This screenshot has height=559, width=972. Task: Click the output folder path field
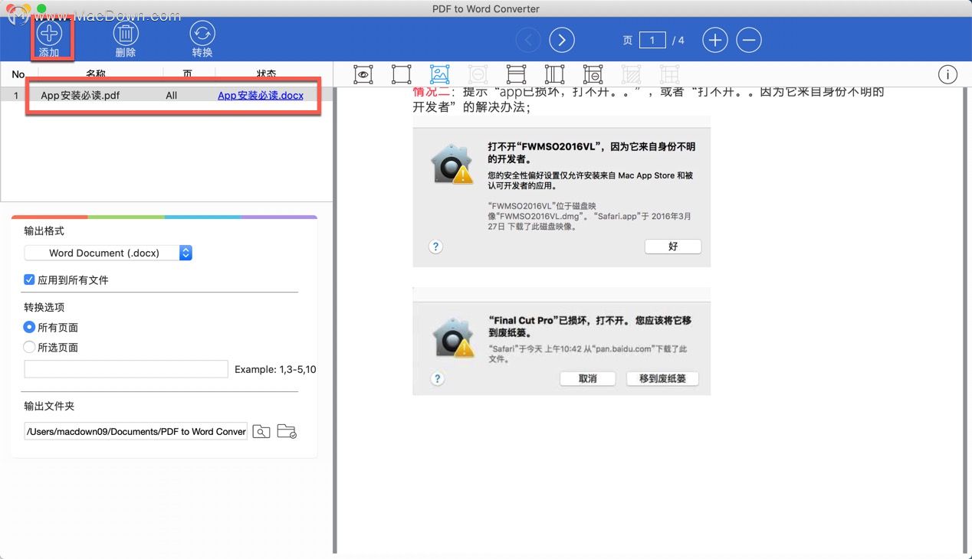click(136, 431)
